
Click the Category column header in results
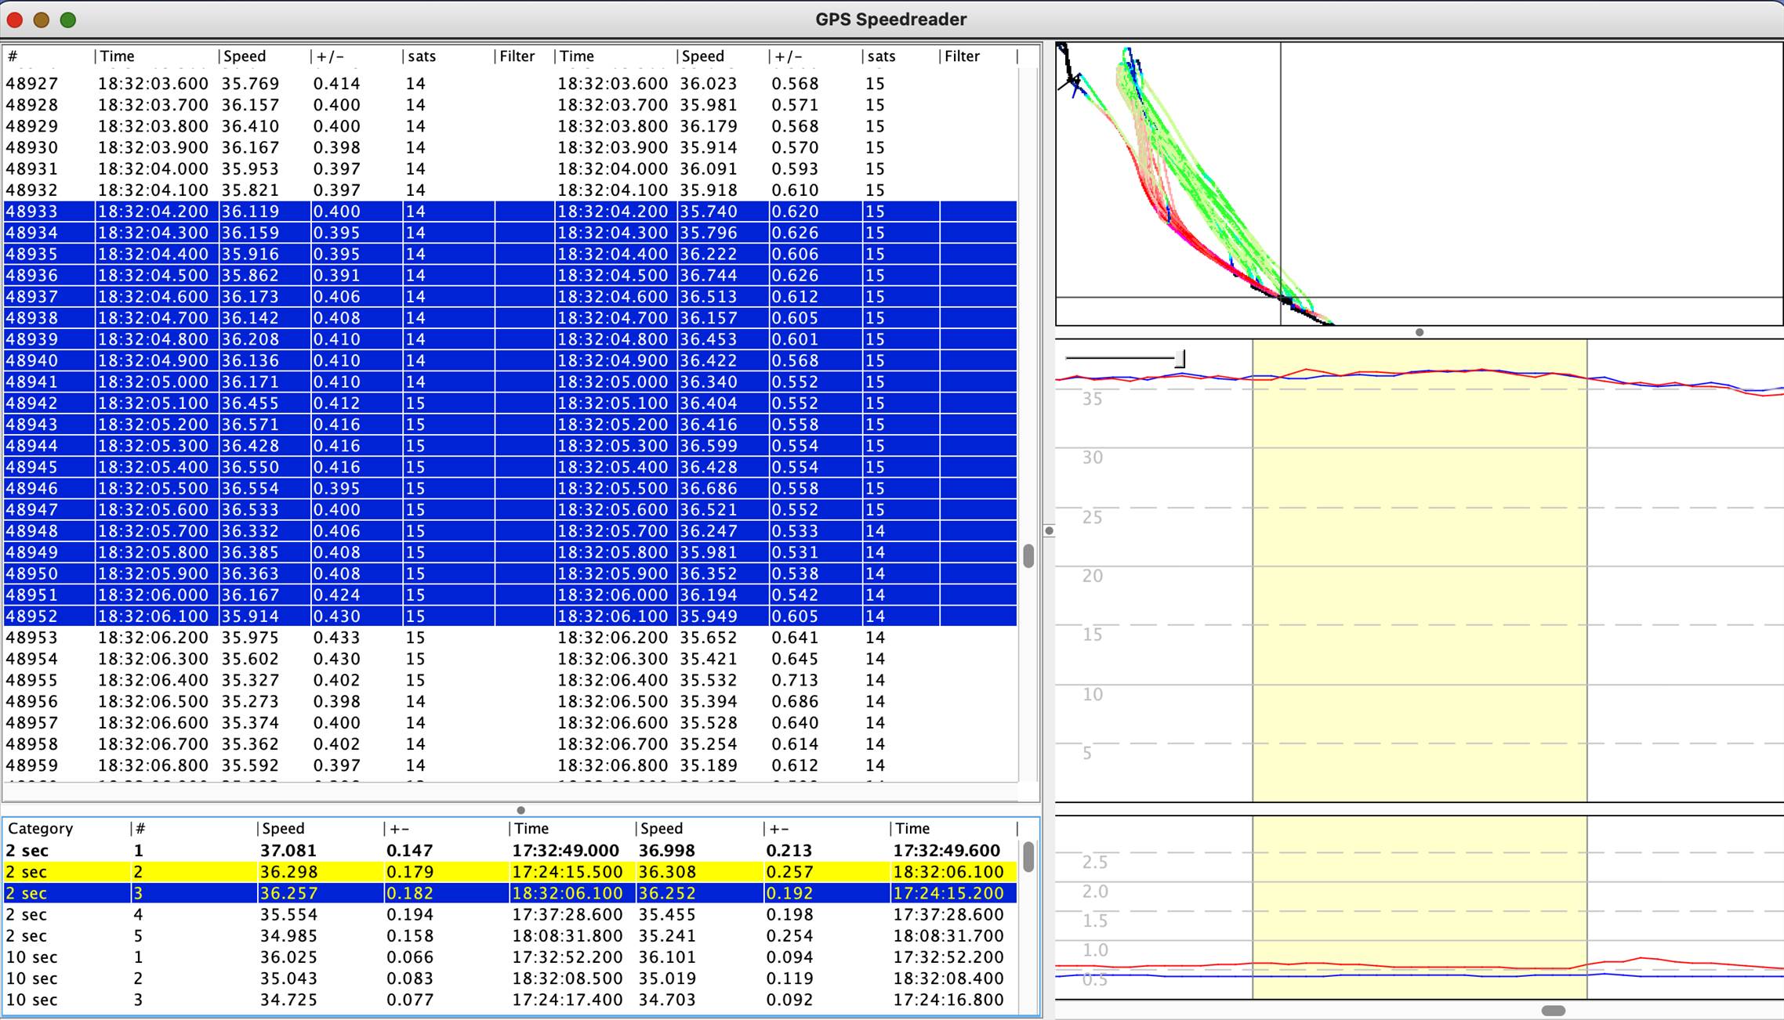[x=41, y=829]
